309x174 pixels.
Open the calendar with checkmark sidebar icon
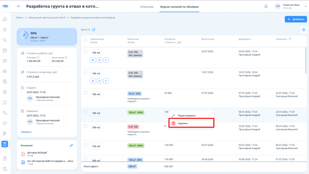pyautogui.click(x=5, y=61)
